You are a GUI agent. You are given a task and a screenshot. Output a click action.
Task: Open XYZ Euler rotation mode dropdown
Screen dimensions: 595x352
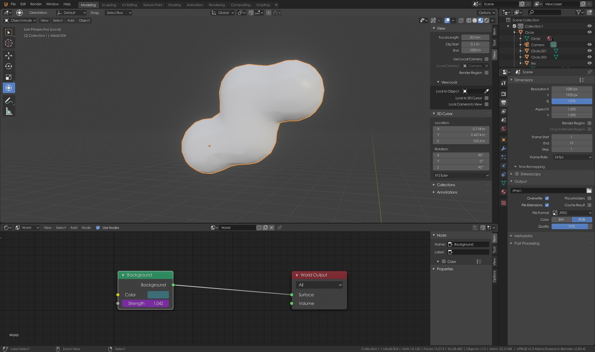[461, 175]
